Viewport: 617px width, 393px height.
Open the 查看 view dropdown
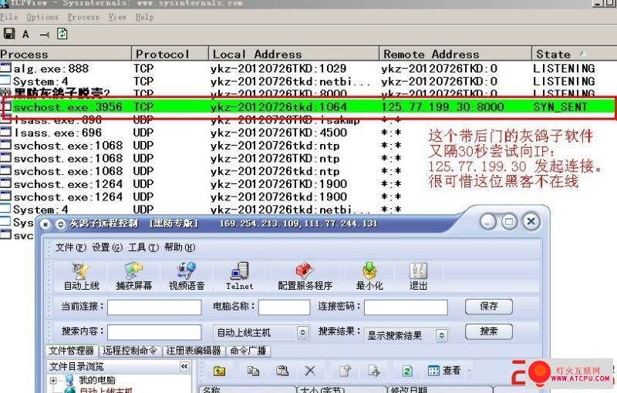click(x=449, y=370)
